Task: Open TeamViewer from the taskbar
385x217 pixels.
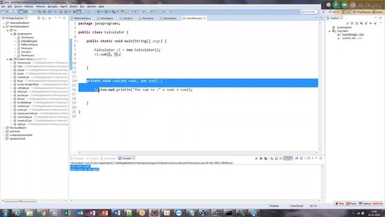Action: (x=179, y=213)
